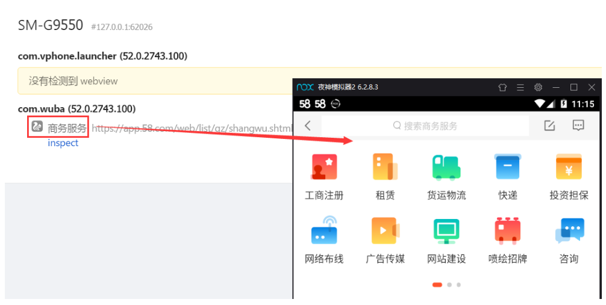Click the webview favicon next to 商务服务
Viewport: 606px width, 305px height.
[37, 126]
